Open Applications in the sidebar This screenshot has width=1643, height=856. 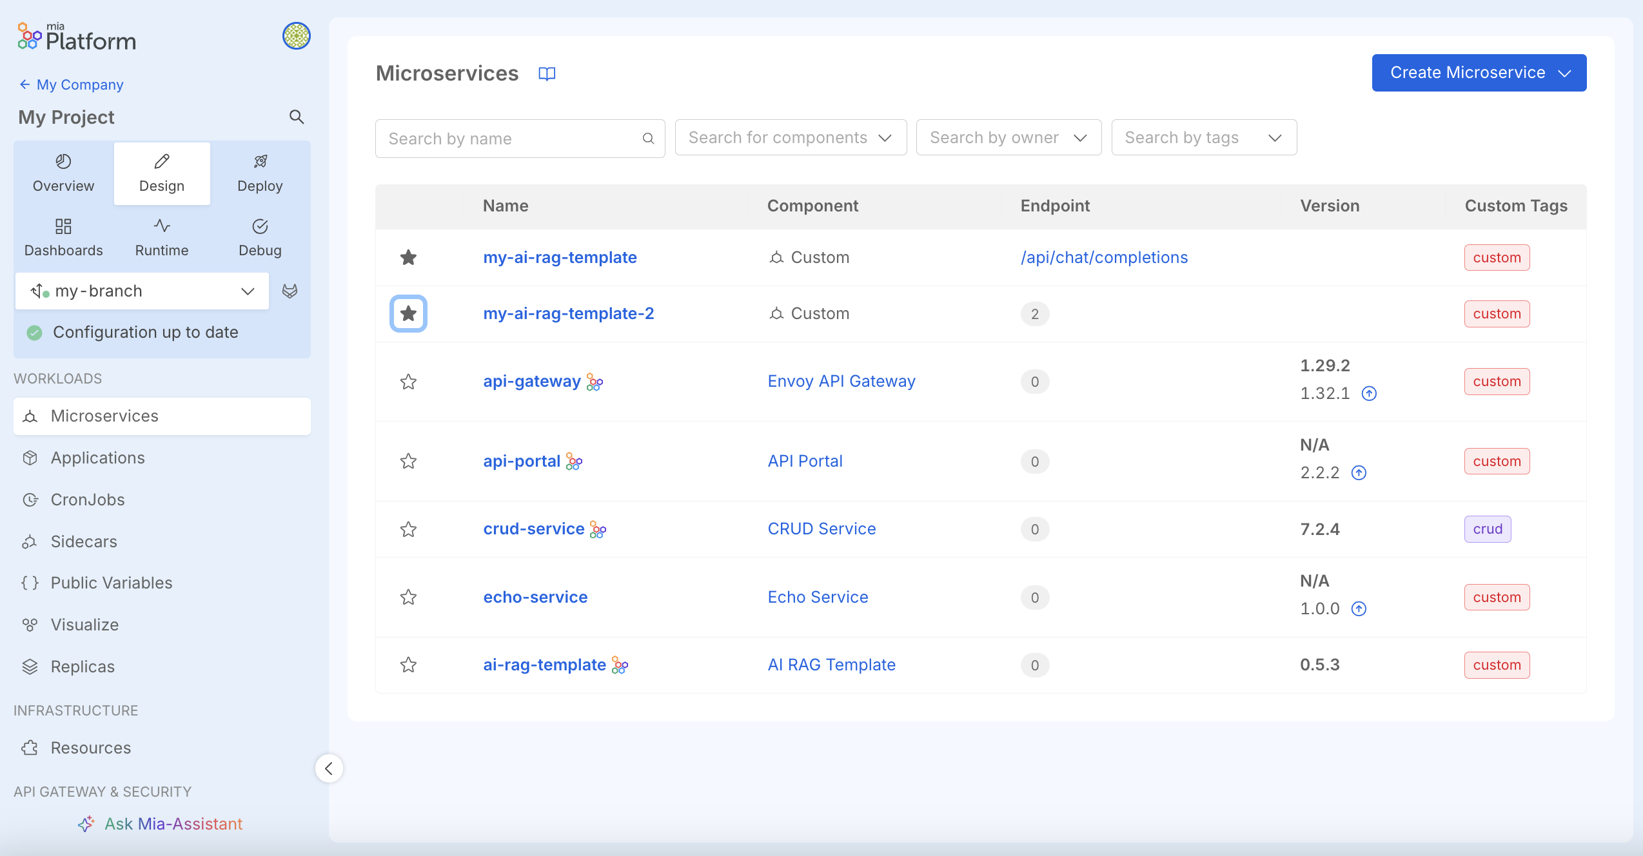click(x=162, y=458)
